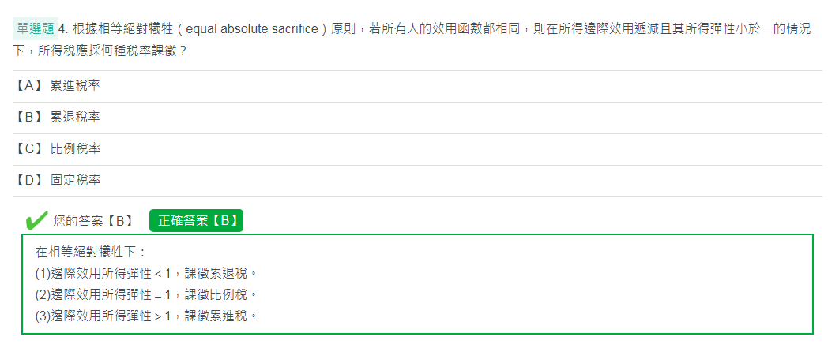
Task: Click the green checkmark icon
Action: [x=36, y=220]
